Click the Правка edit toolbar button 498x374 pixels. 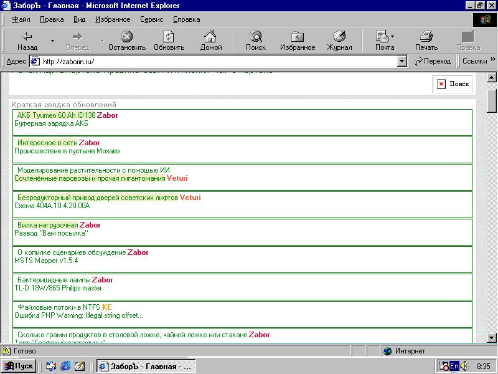[x=468, y=41]
